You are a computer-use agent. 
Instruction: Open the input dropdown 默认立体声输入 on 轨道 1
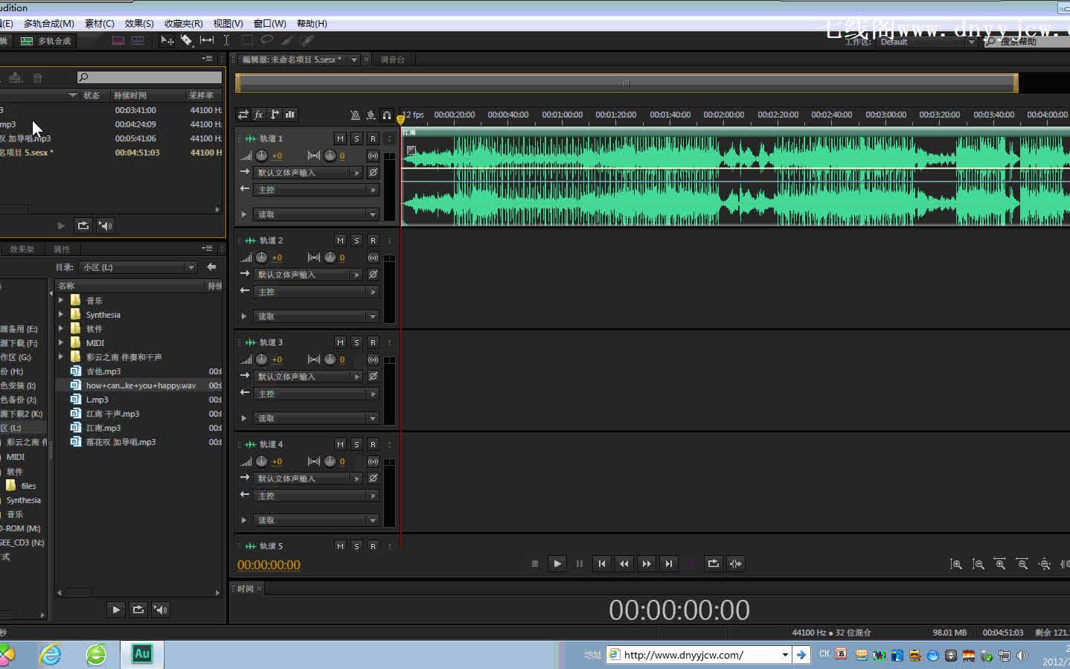[x=308, y=173]
